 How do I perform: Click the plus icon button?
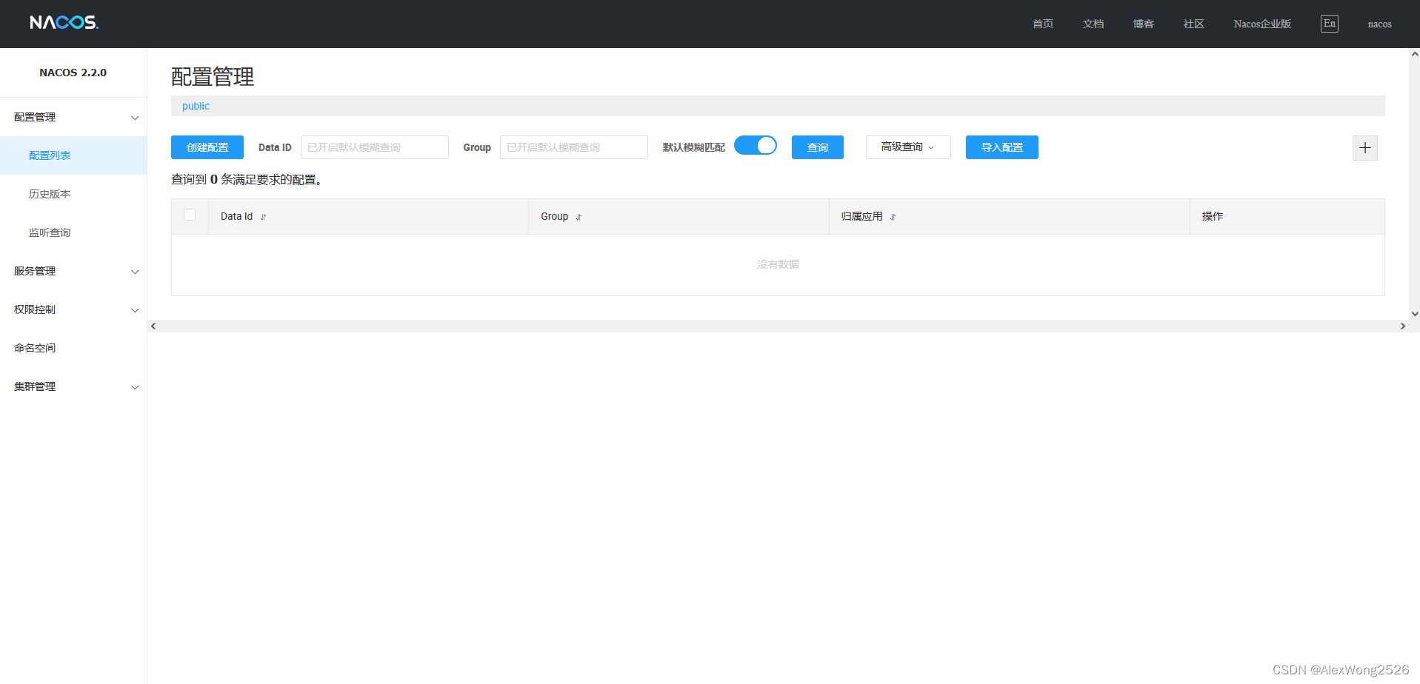1364,148
